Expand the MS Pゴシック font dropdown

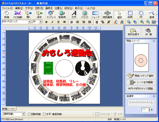(x=29, y=21)
